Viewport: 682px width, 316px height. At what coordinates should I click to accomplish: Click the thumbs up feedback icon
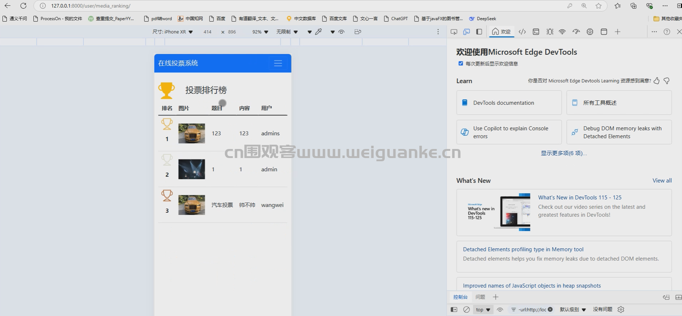(x=656, y=81)
